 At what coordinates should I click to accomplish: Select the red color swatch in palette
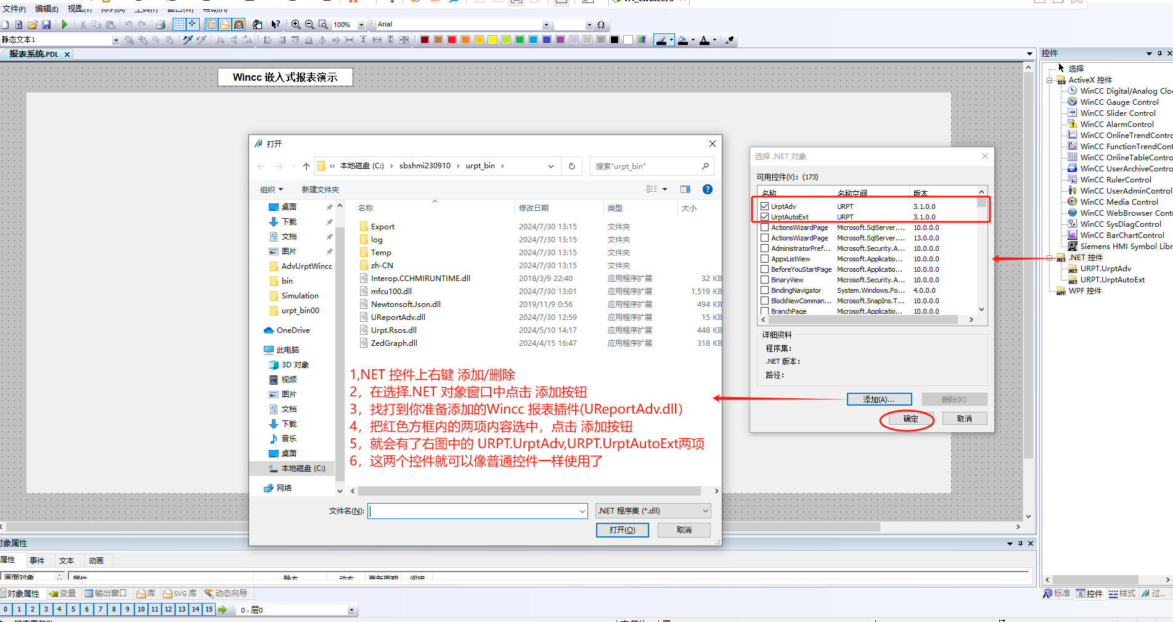pos(452,40)
